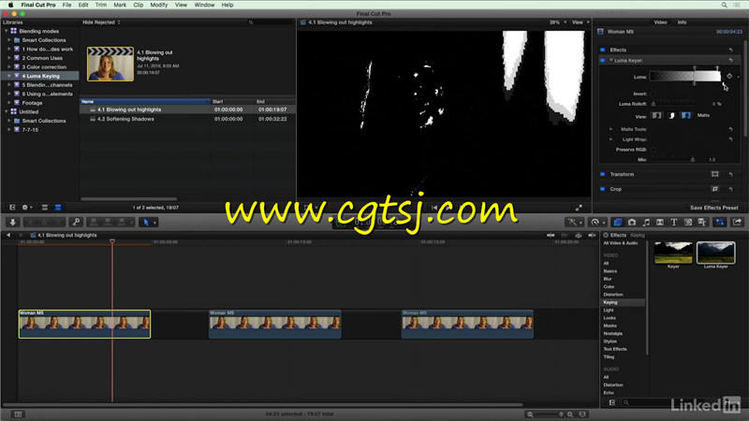Screen dimensions: 749x421
Task: Show the Effects browser icon
Action: pos(618,223)
